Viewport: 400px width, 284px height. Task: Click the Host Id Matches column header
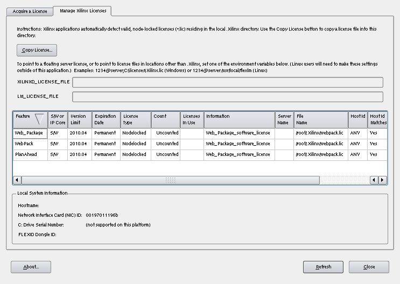[377, 119]
